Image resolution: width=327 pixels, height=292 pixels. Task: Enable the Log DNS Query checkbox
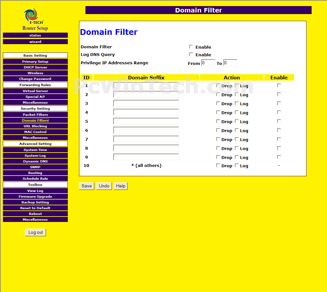click(x=191, y=54)
